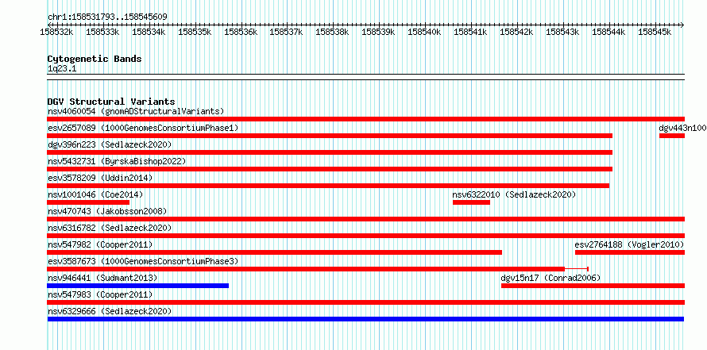
Task: Click the esv3587673 1000GenomesConsortiumPhase3 label
Action: click(x=143, y=261)
